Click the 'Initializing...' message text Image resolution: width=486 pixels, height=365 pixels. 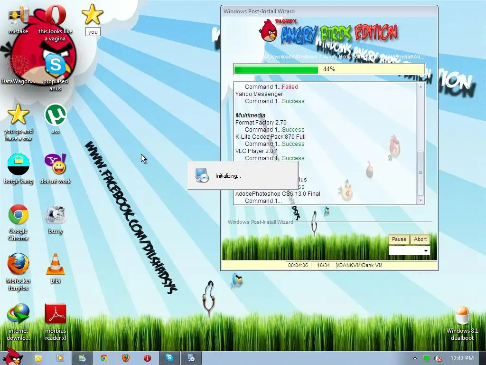(228, 176)
